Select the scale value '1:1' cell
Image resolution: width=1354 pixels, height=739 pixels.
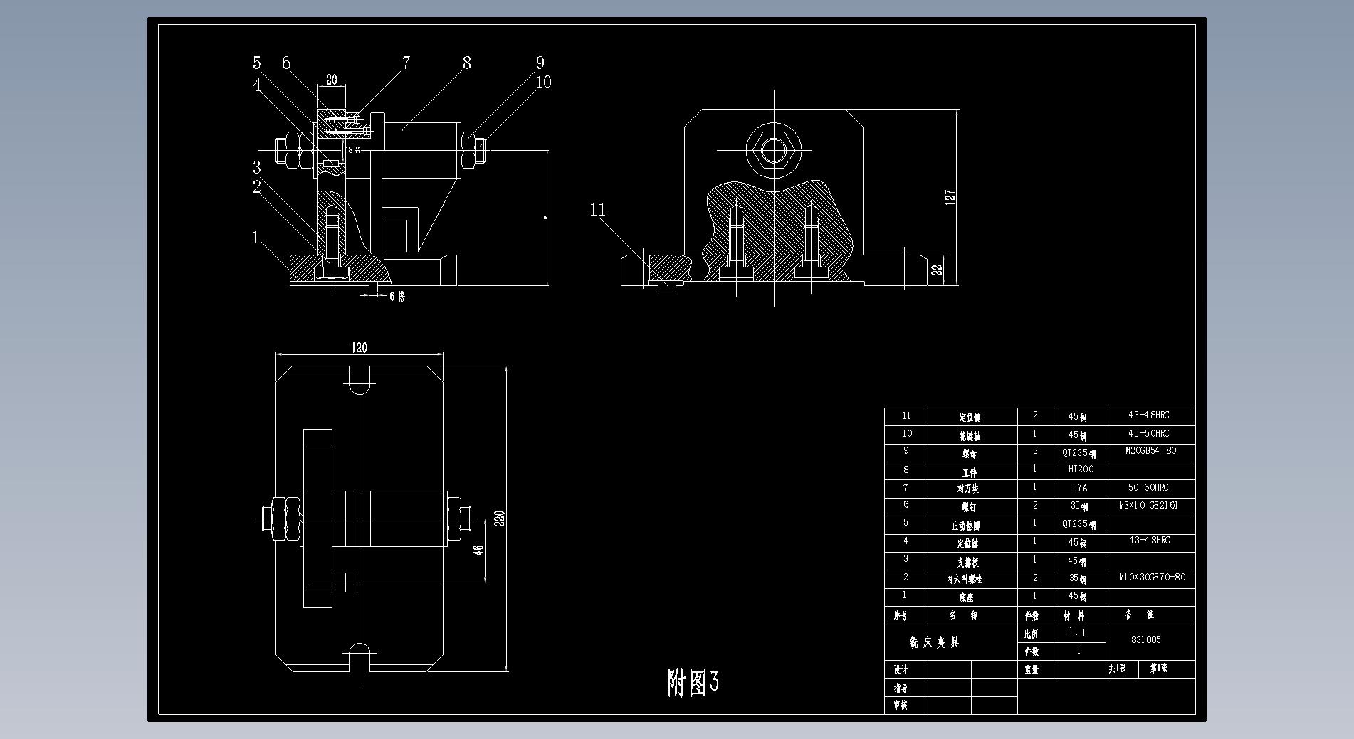pyautogui.click(x=1078, y=632)
